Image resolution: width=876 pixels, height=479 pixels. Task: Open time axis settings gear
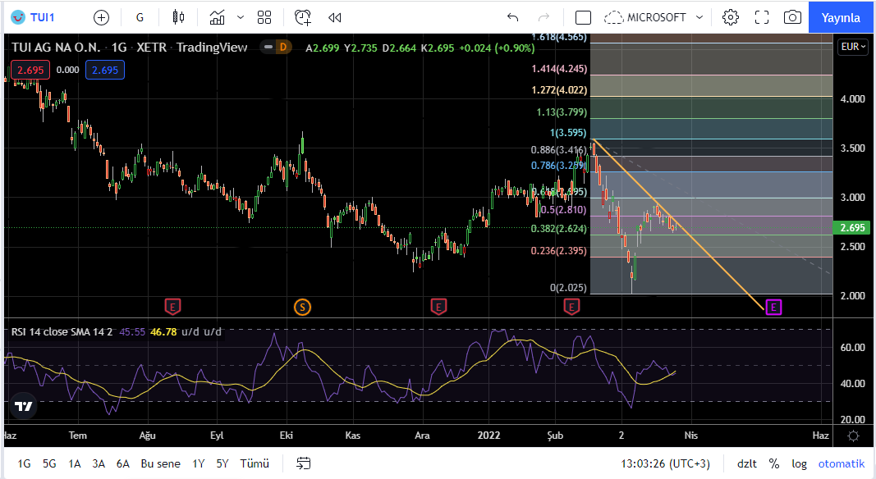(x=853, y=436)
